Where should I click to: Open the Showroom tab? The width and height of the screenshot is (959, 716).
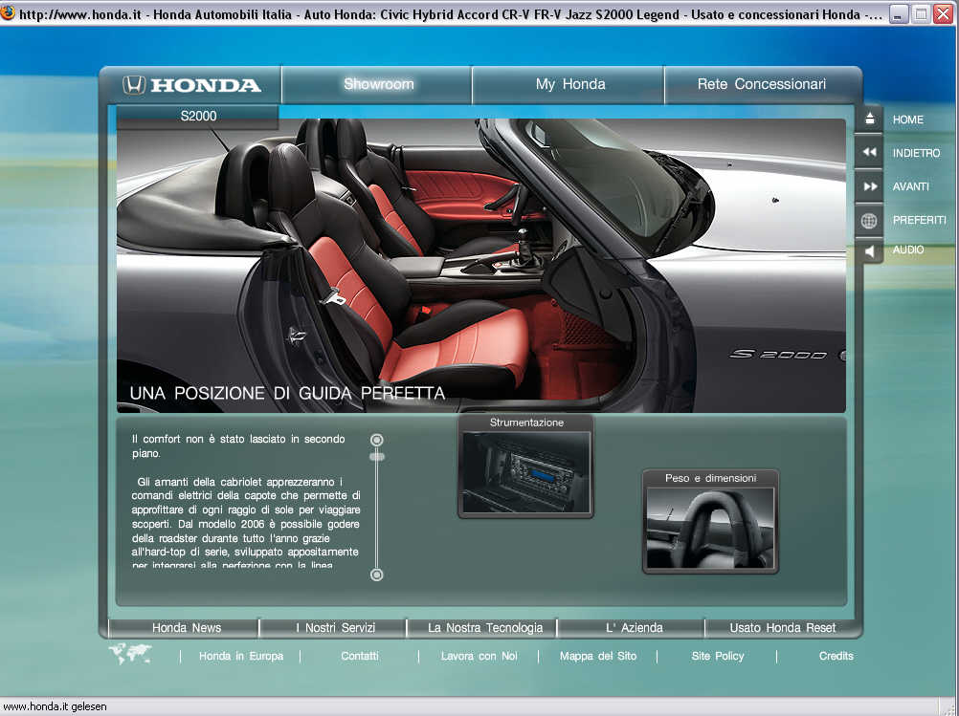coord(378,84)
